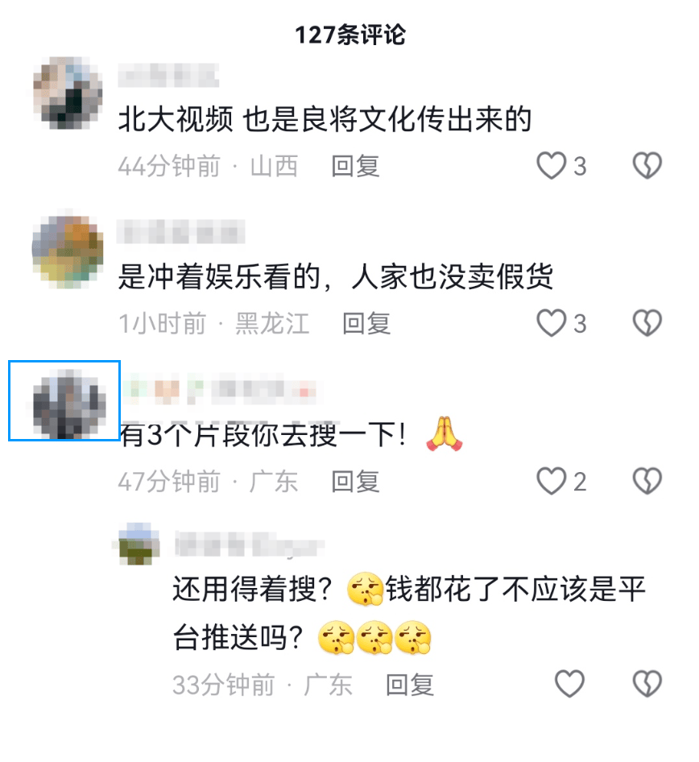Open avatar of the 北大视频 commenter
The width and height of the screenshot is (699, 762).
coord(68,93)
